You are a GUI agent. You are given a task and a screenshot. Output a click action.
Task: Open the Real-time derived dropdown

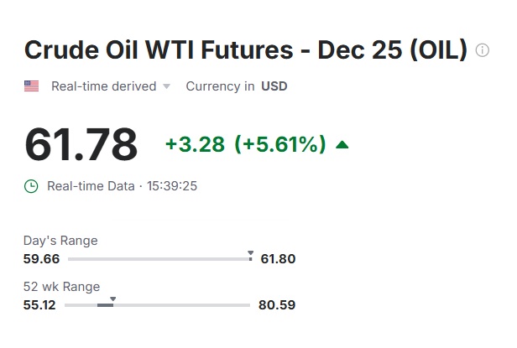[103, 86]
